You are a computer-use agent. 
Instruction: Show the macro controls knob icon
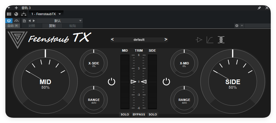click(x=16, y=14)
